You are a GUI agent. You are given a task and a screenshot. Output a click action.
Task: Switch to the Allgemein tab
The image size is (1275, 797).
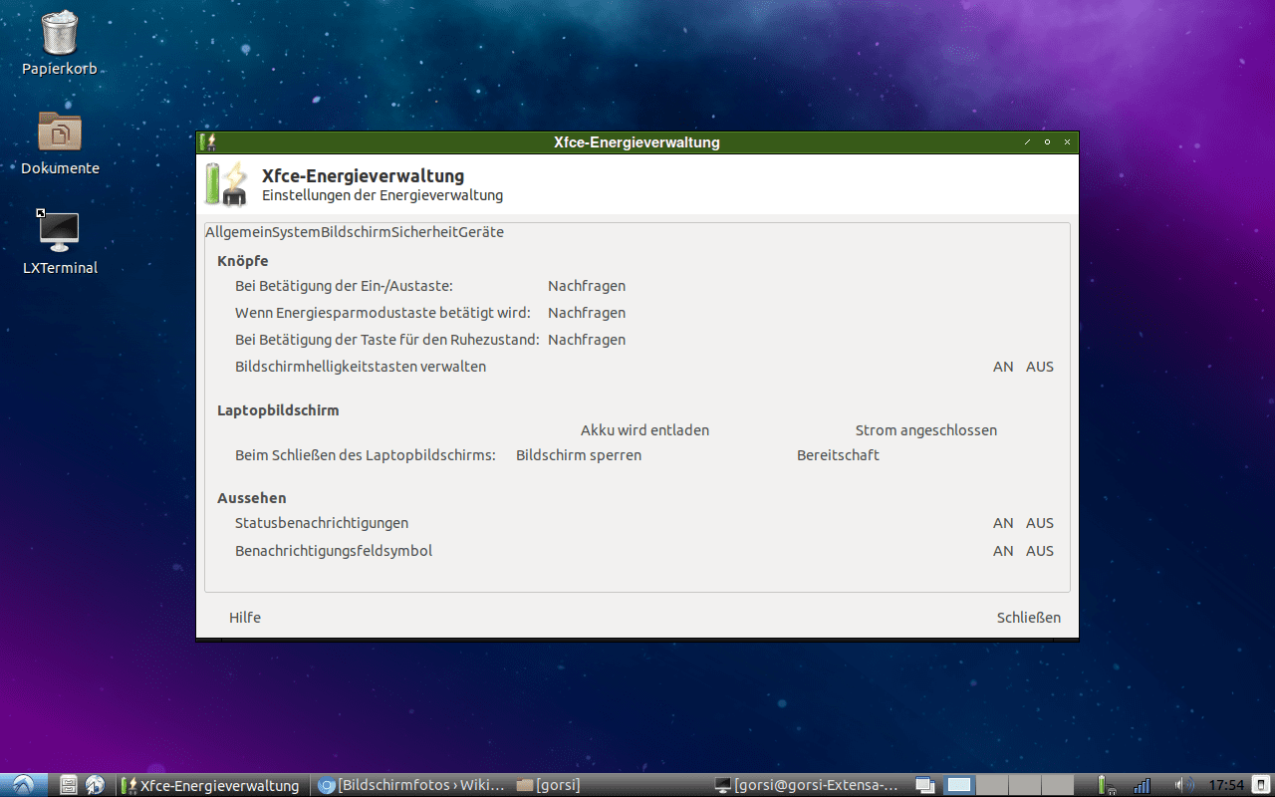[238, 232]
